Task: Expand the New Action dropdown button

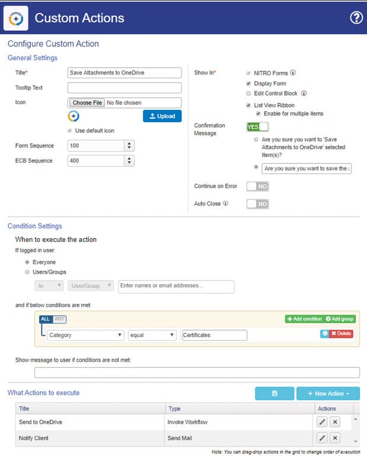Action: point(328,394)
